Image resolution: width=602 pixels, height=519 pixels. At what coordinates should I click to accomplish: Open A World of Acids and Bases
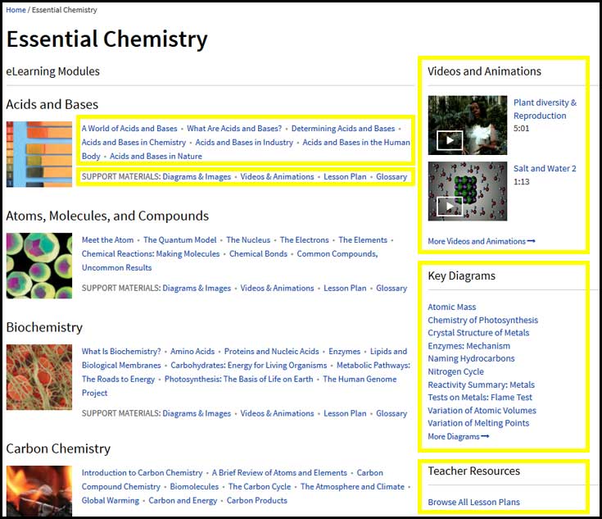tap(129, 129)
